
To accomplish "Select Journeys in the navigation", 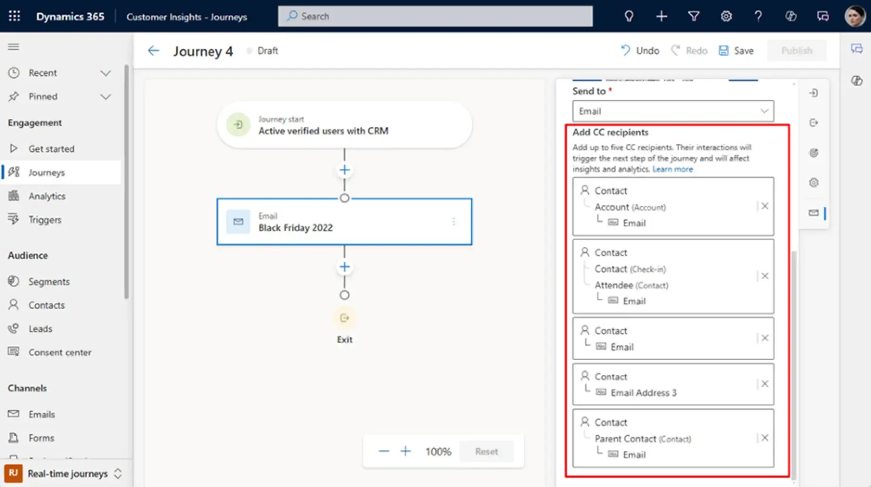I will tap(60, 173).
